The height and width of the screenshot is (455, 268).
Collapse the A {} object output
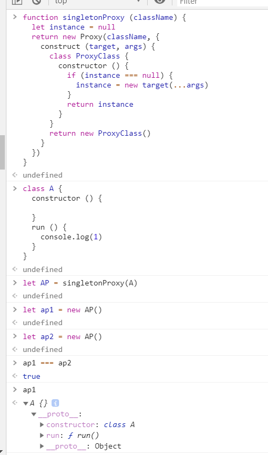[x=26, y=403]
